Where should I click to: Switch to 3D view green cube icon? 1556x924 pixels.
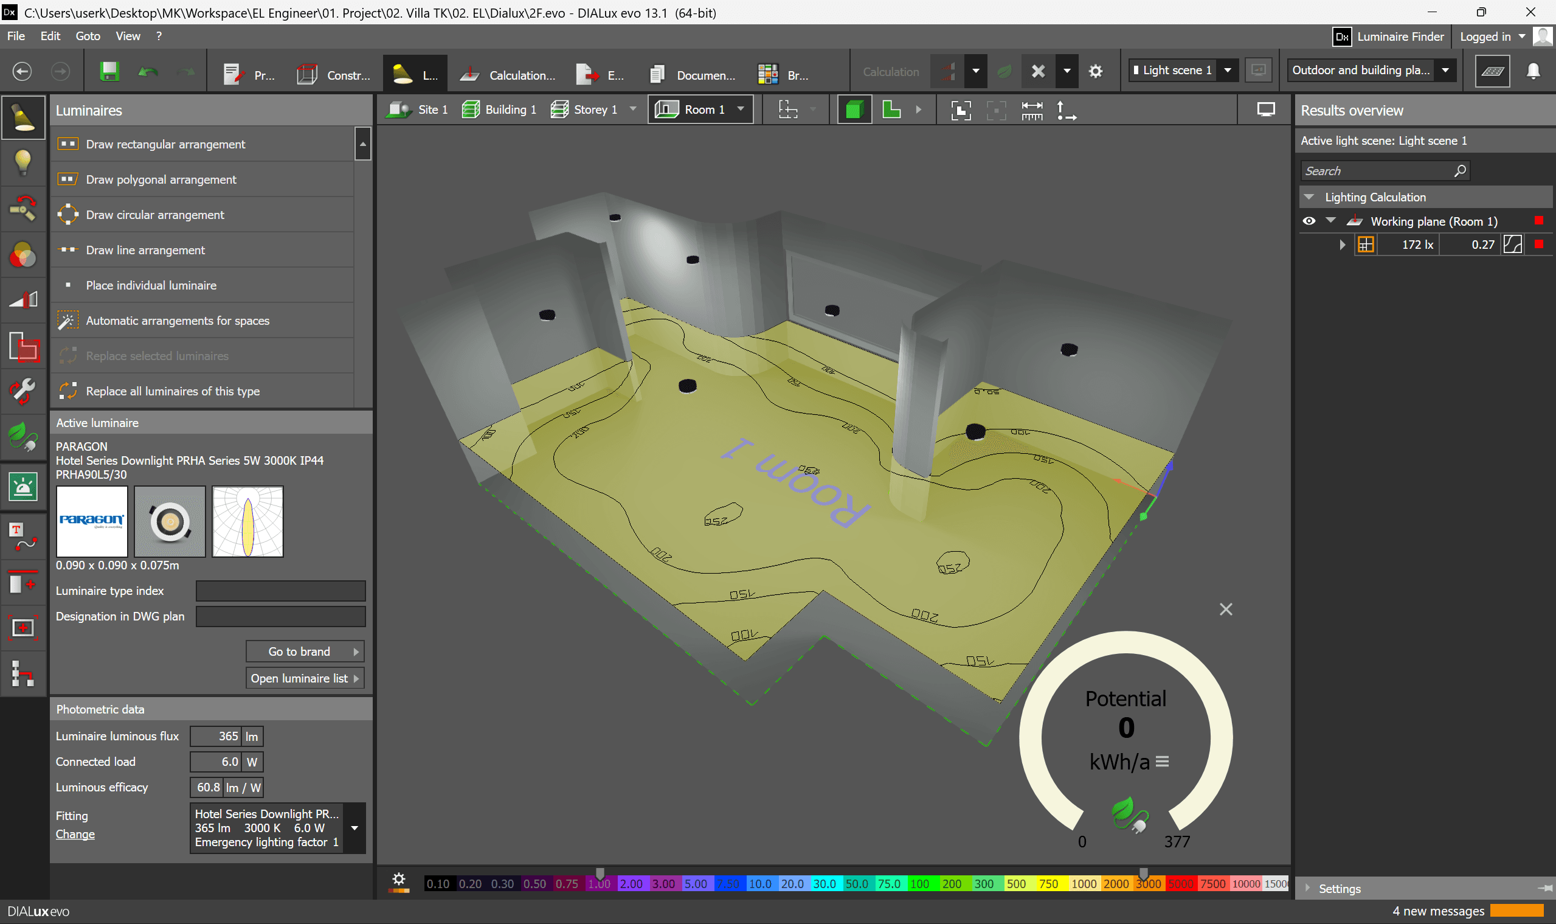click(854, 109)
